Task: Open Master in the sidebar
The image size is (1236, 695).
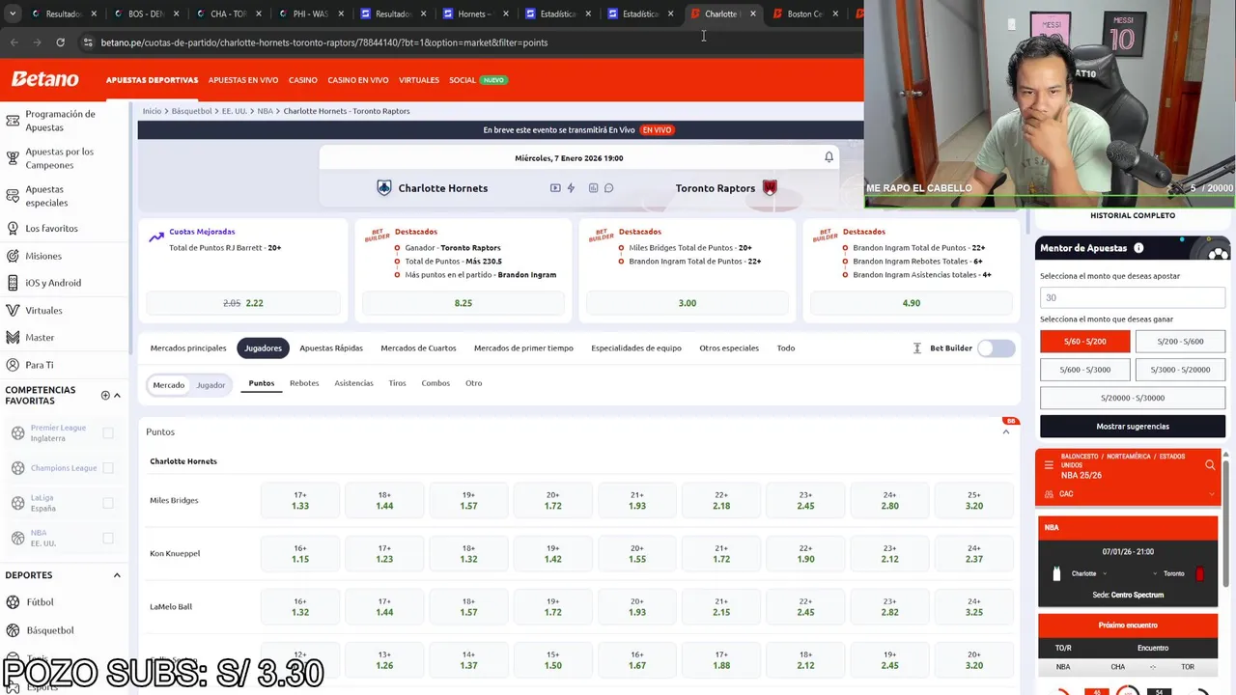Action: click(x=40, y=338)
